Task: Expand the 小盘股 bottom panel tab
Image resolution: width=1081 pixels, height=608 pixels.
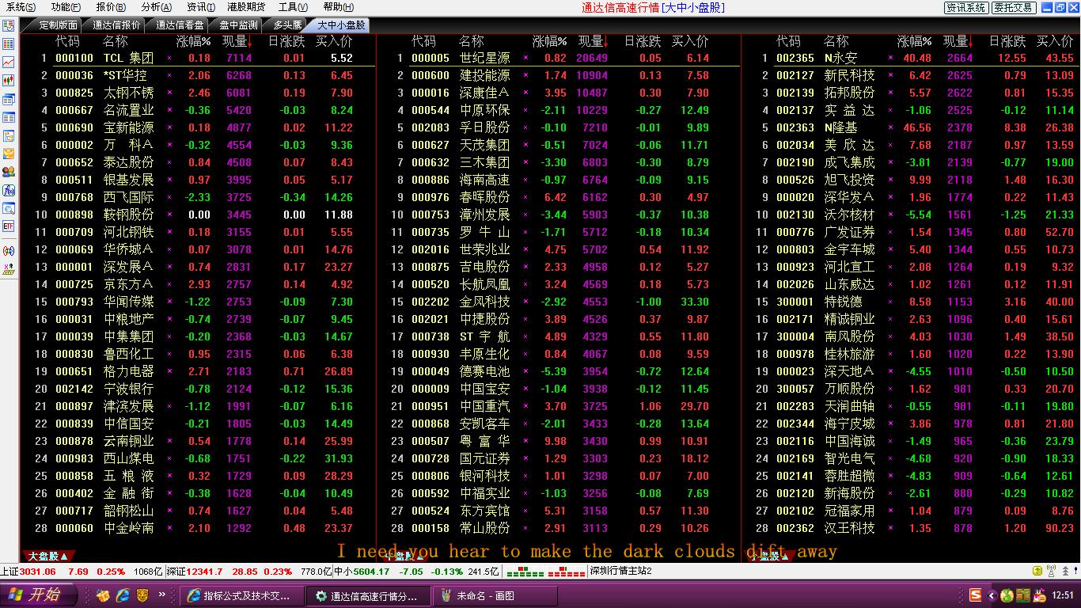Action: (x=770, y=557)
